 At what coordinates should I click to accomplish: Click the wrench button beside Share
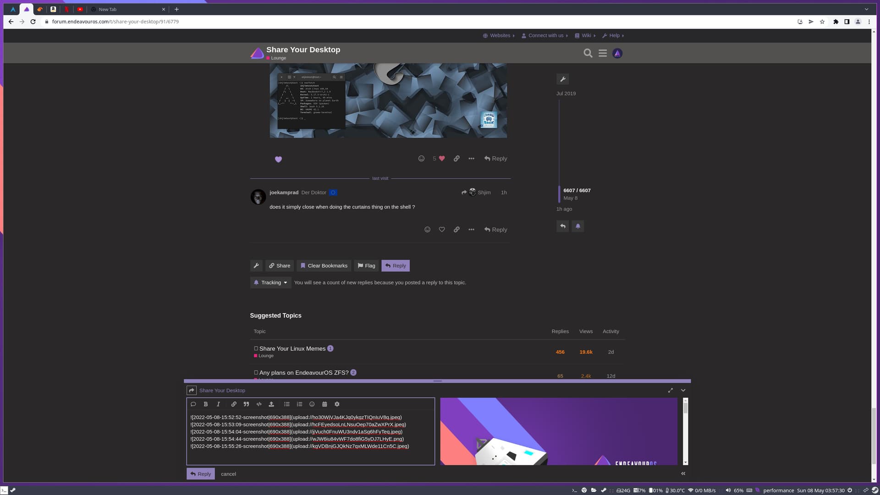point(257,266)
